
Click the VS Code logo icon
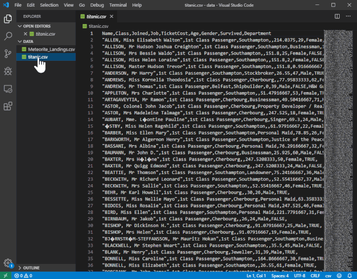point(6,5)
